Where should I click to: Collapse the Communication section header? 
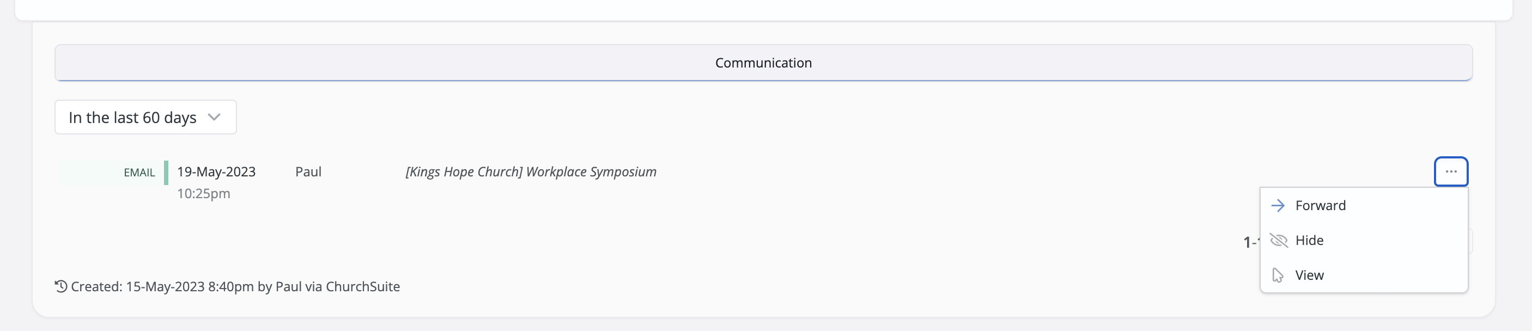coord(763,63)
